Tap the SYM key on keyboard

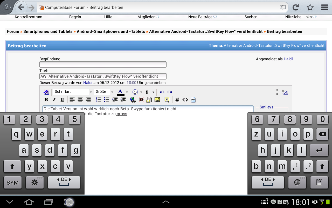click(12, 183)
